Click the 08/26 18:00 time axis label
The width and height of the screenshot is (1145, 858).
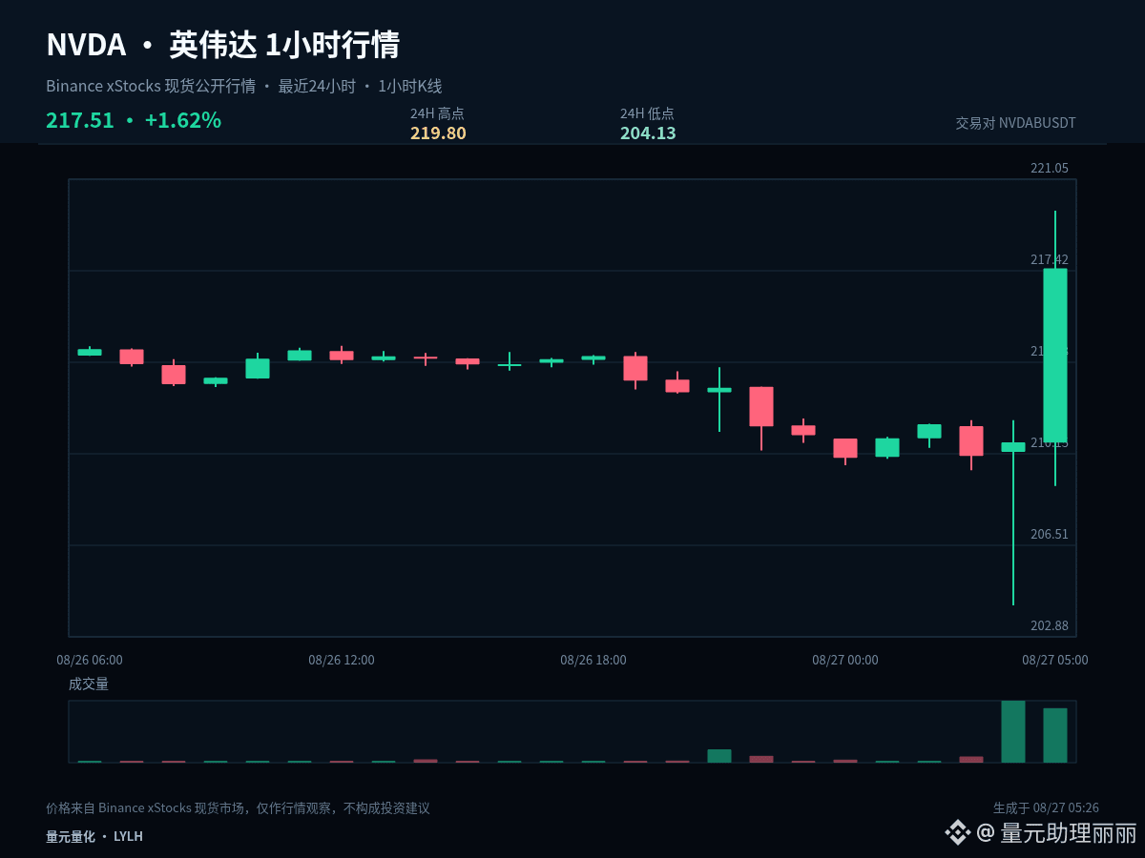click(x=593, y=660)
